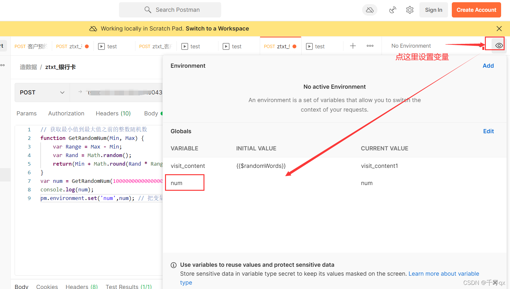Click the info icon beside Use variables
The height and width of the screenshot is (289, 510).
(174, 265)
